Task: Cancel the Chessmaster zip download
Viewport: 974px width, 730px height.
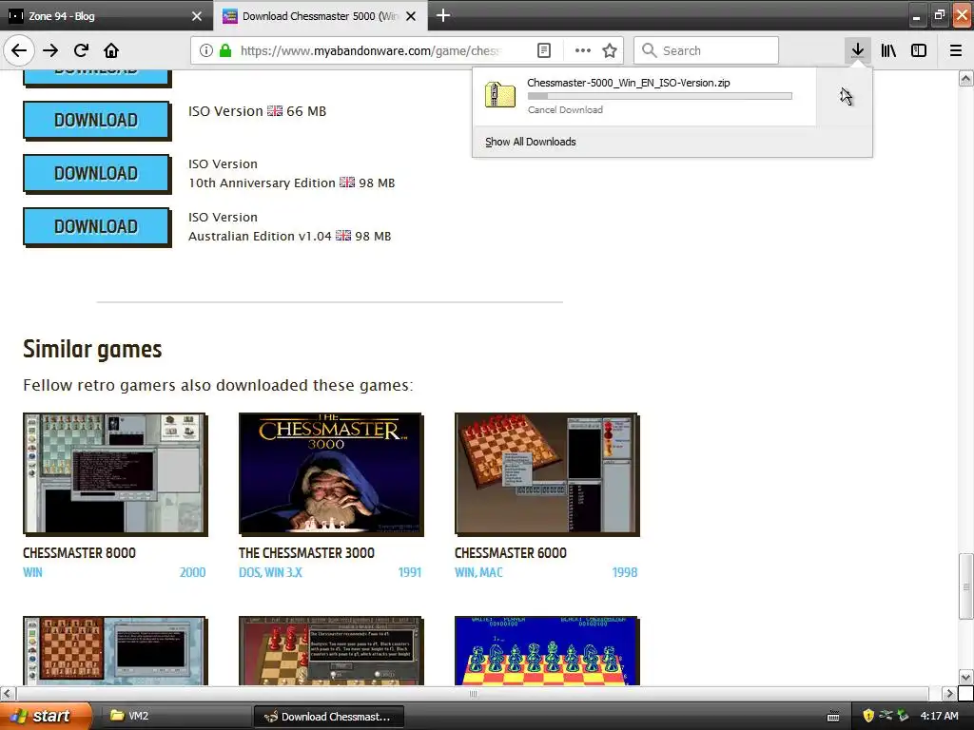Action: 565,110
